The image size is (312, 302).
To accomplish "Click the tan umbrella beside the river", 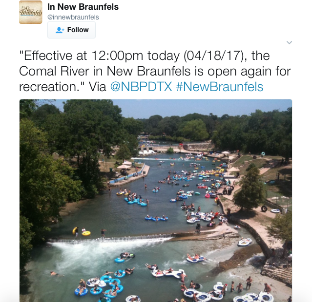I will (x=124, y=167).
